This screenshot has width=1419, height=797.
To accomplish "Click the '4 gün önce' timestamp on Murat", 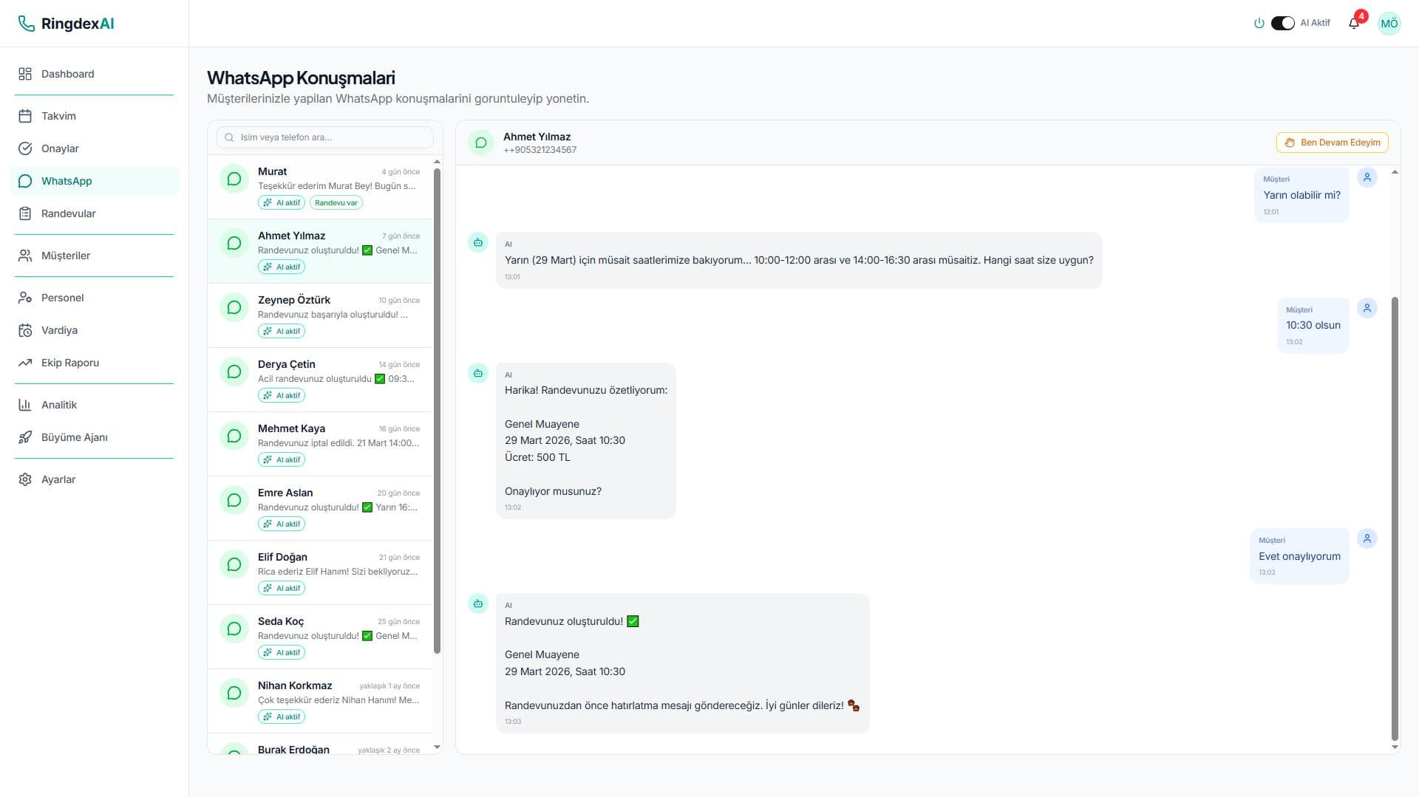I will pyautogui.click(x=401, y=171).
